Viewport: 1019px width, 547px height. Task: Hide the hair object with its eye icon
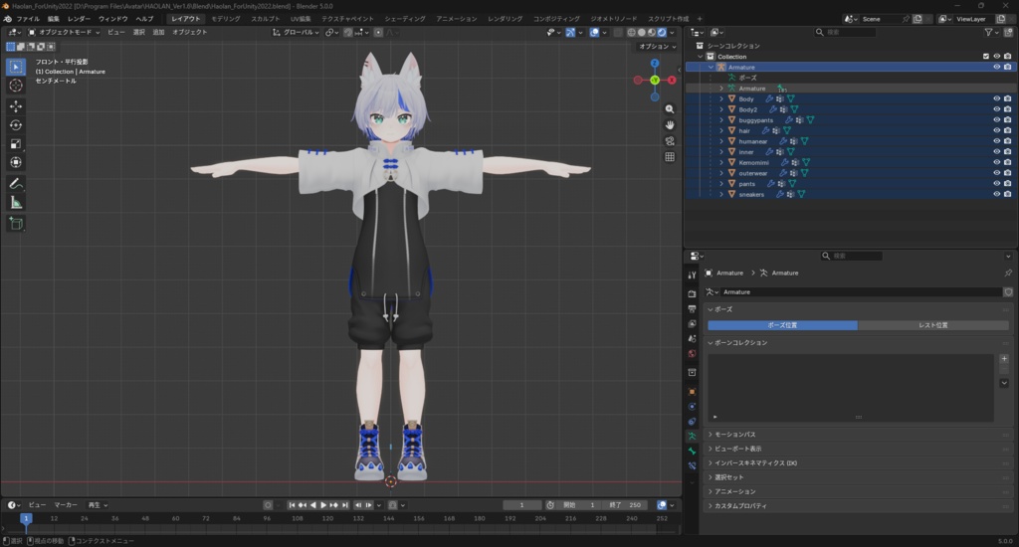coord(996,130)
